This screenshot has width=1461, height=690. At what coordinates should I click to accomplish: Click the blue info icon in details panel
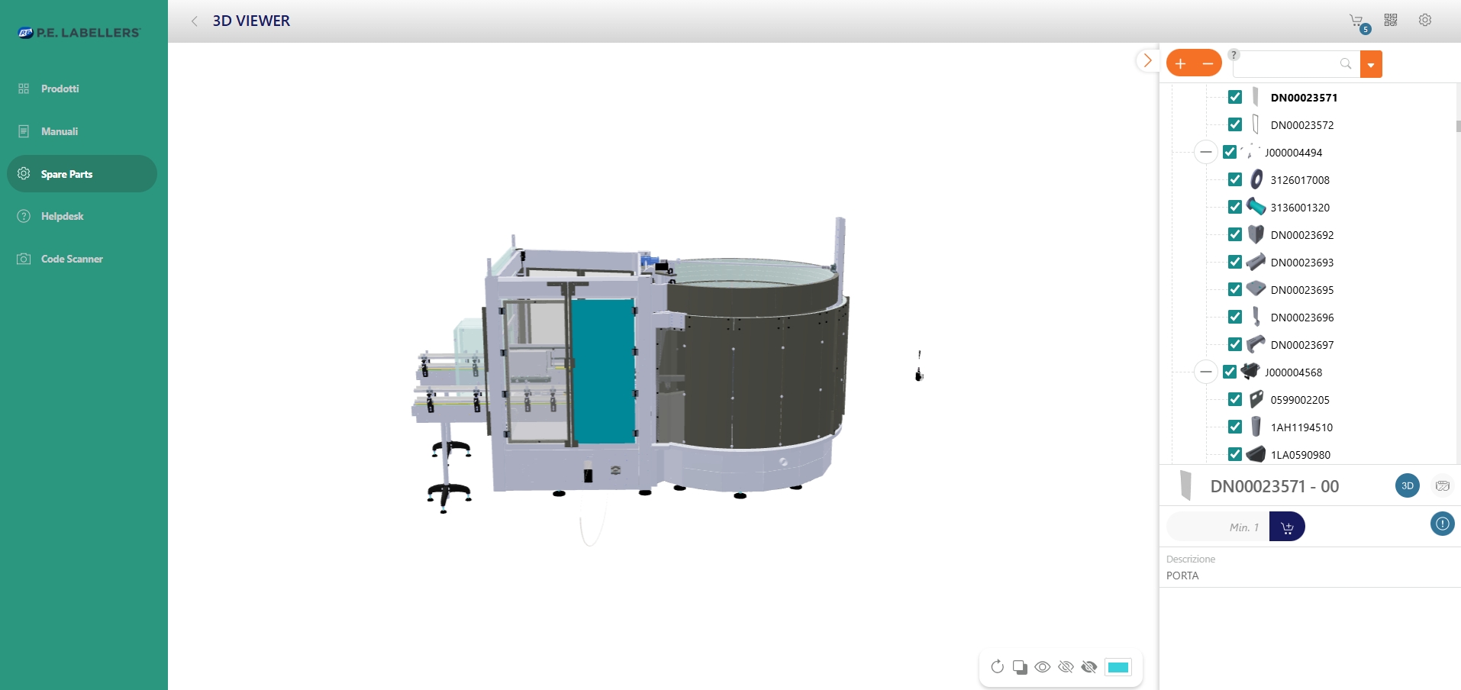point(1442,524)
